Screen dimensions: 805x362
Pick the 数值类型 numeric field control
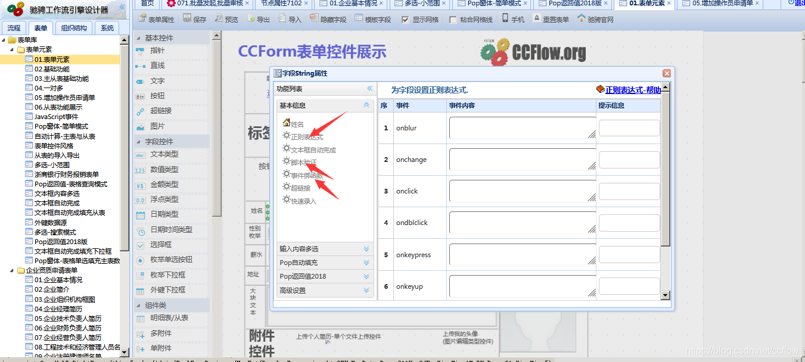(x=164, y=170)
